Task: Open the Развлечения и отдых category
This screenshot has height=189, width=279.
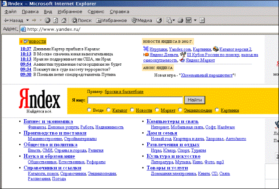Action: [x=173, y=145]
